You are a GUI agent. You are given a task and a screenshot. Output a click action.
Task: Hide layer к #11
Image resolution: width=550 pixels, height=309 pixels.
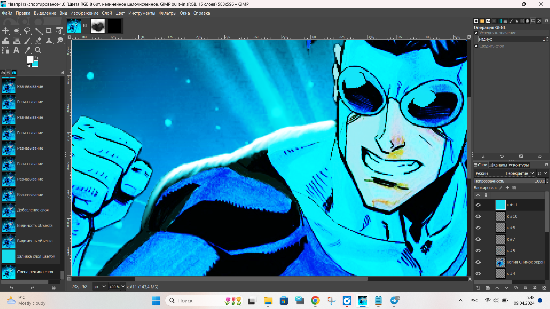478,205
